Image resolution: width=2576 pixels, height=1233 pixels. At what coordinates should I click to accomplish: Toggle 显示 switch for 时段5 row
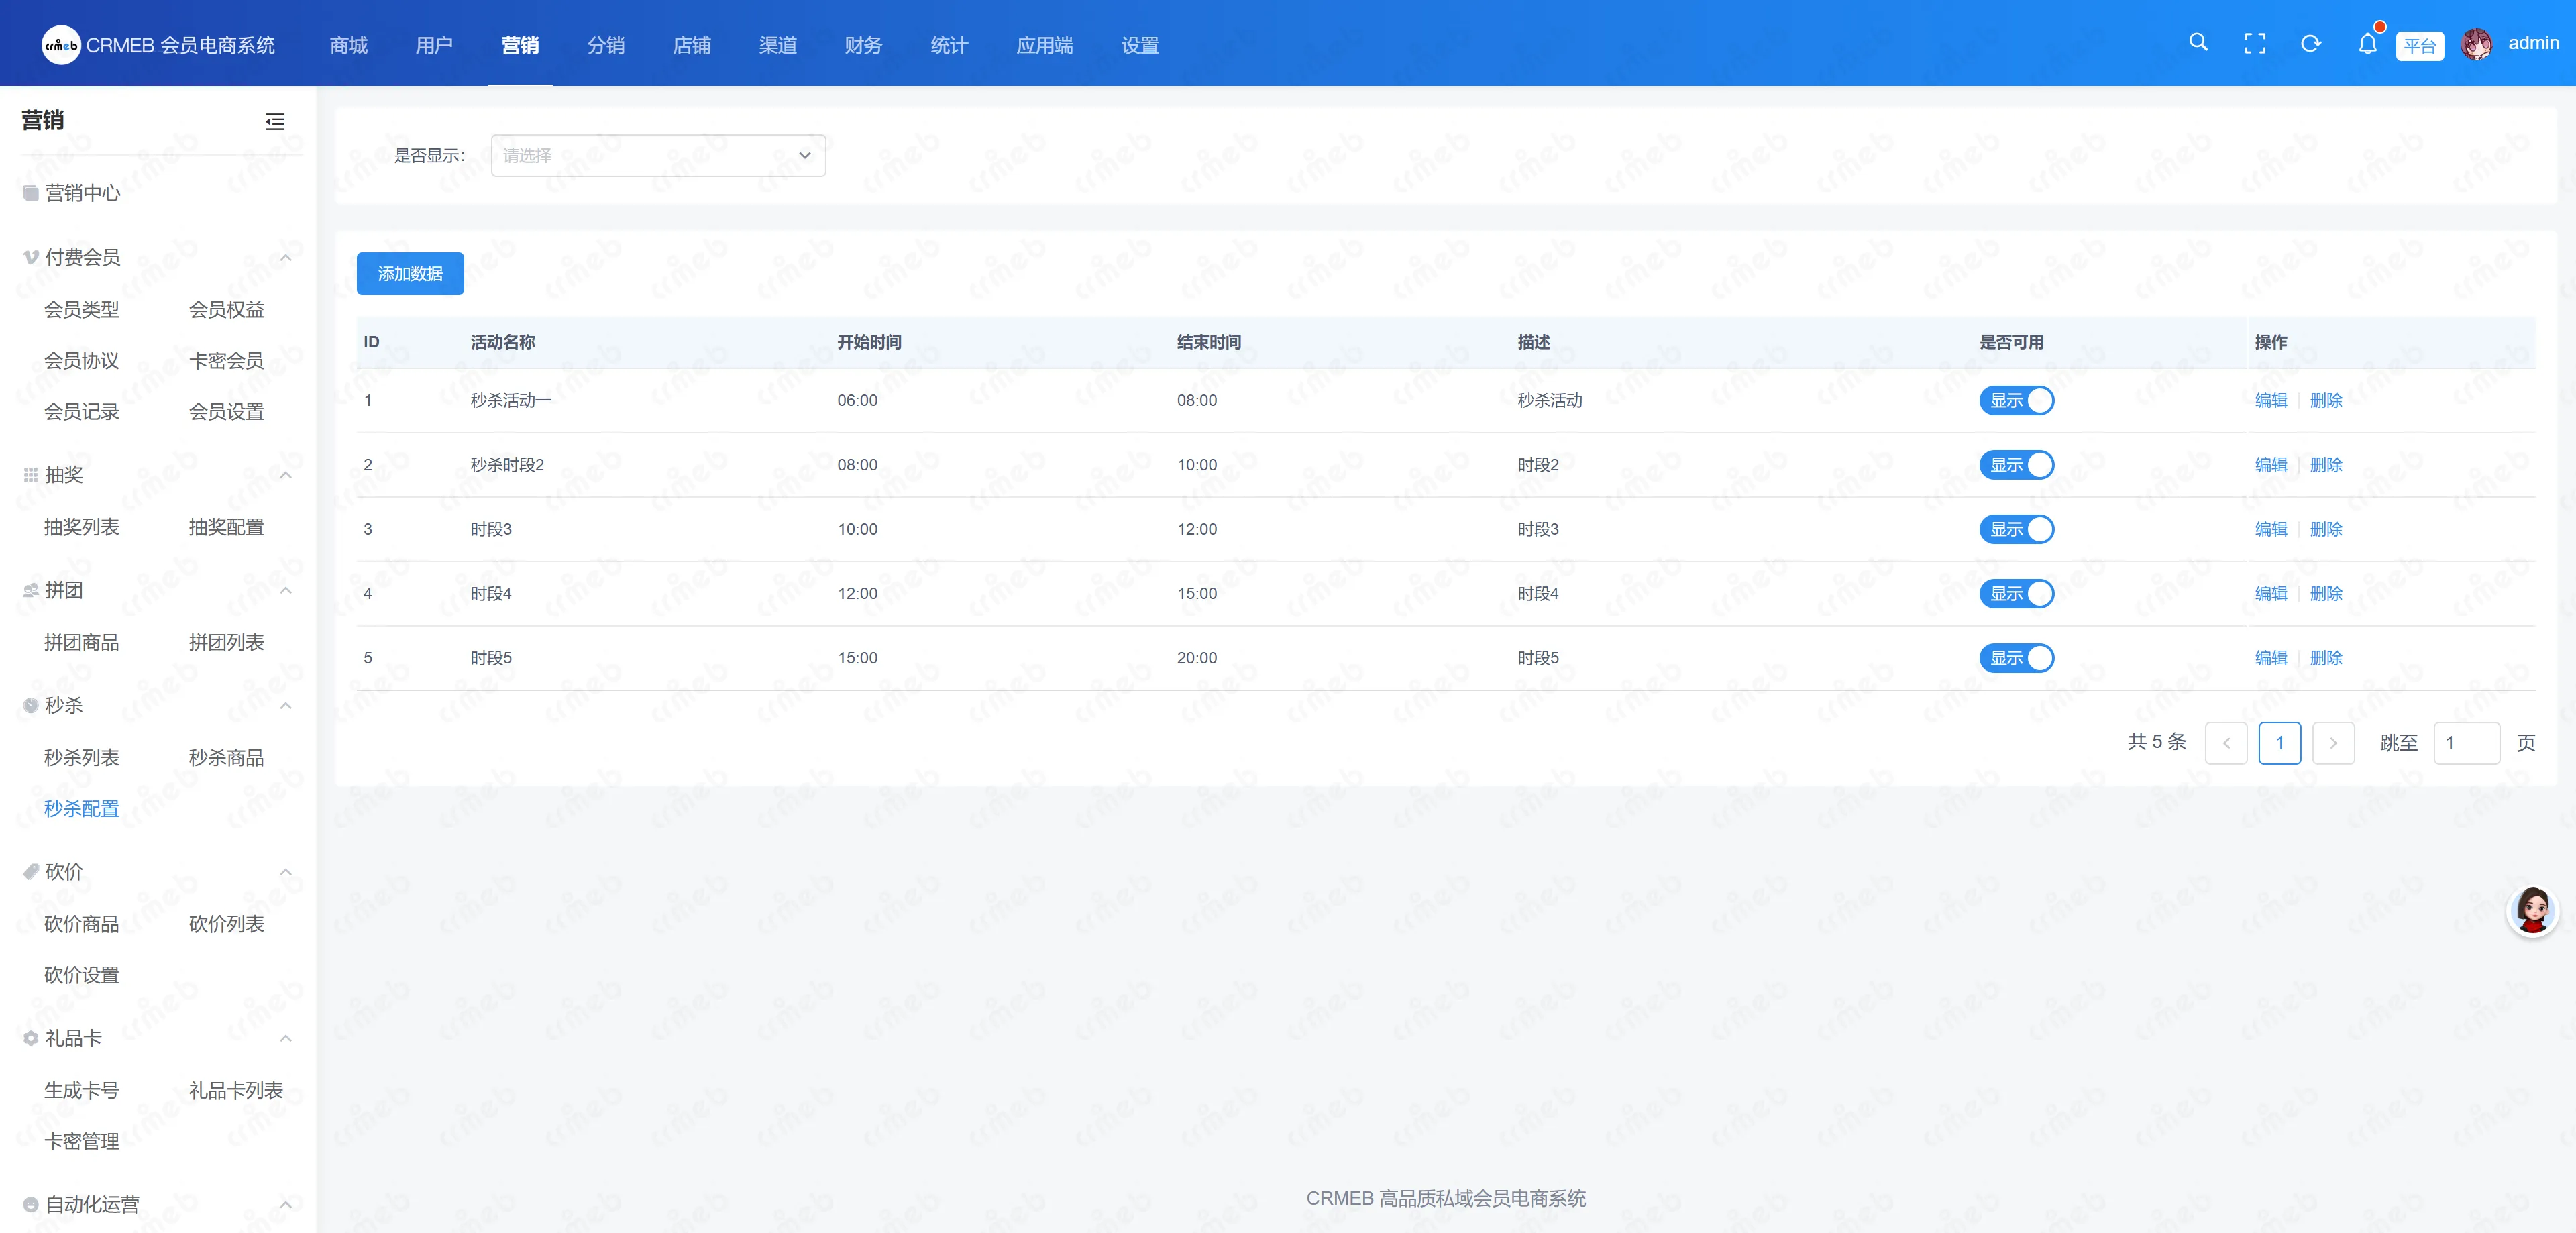coord(2016,658)
